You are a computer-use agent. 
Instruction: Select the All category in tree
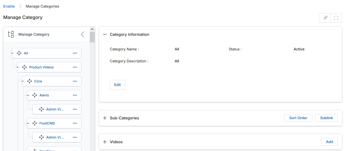tap(26, 53)
